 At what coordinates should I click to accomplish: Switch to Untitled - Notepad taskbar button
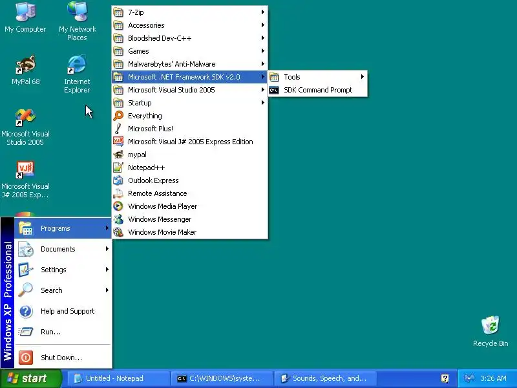pyautogui.click(x=118, y=378)
